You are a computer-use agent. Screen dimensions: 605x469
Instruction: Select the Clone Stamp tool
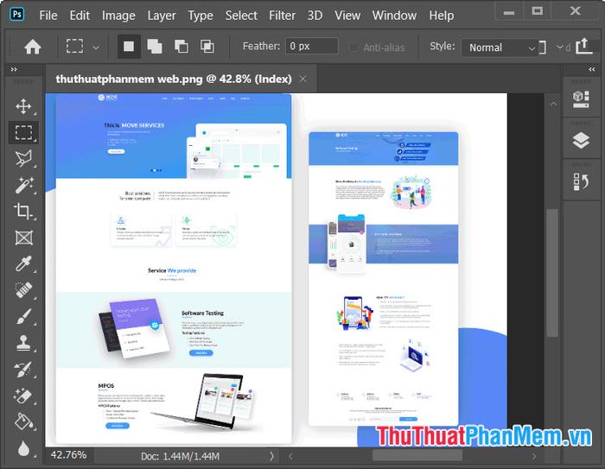(x=23, y=343)
